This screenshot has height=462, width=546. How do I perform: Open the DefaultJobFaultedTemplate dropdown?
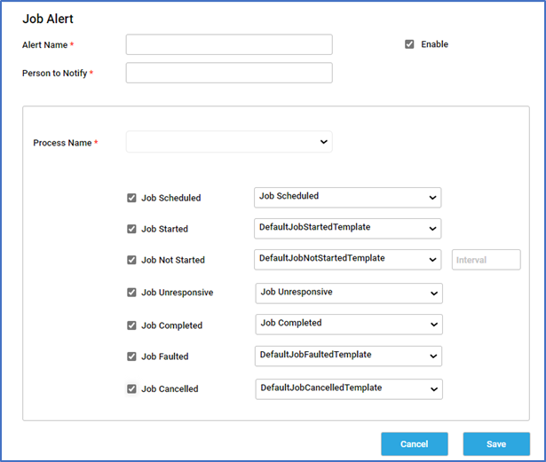click(348, 356)
